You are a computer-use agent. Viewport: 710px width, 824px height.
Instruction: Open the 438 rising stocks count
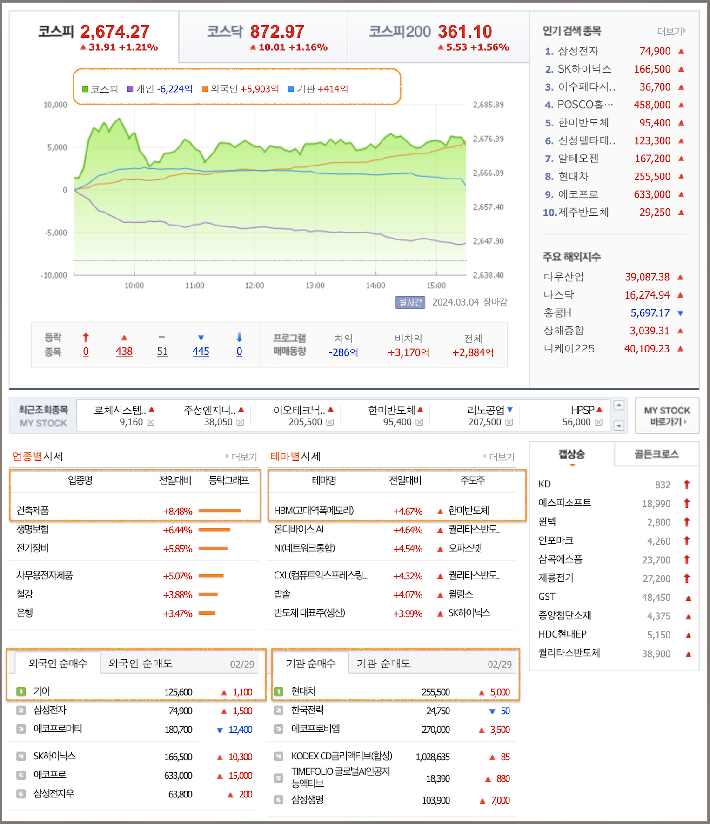pos(124,352)
